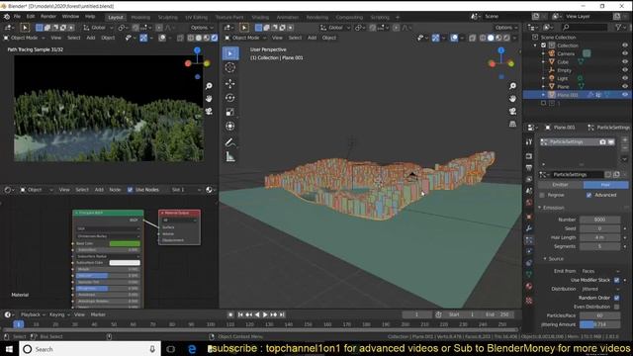
Task: Click pan hand icon in rendered preview viewport
Action: click(x=209, y=99)
